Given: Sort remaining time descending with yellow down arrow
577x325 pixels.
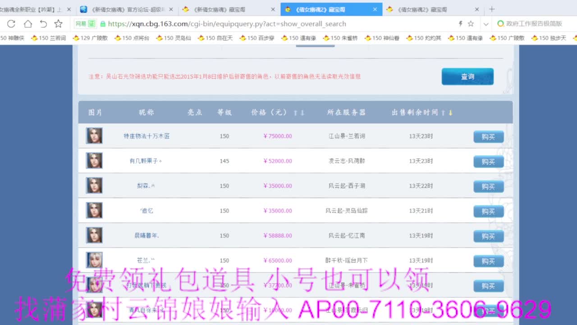Looking at the screenshot, I should tap(450, 113).
